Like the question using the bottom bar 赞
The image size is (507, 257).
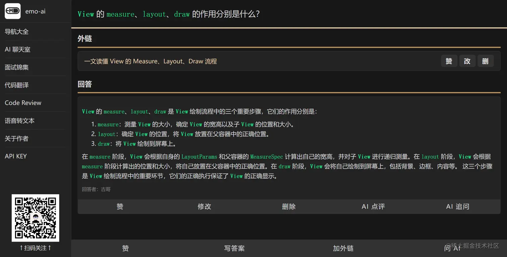125,248
